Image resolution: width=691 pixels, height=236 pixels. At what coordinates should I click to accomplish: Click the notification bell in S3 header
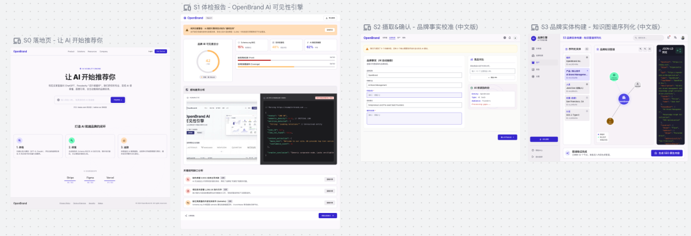tap(669, 38)
